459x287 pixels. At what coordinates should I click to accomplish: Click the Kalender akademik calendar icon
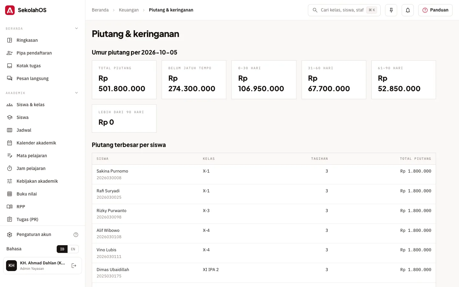10,143
